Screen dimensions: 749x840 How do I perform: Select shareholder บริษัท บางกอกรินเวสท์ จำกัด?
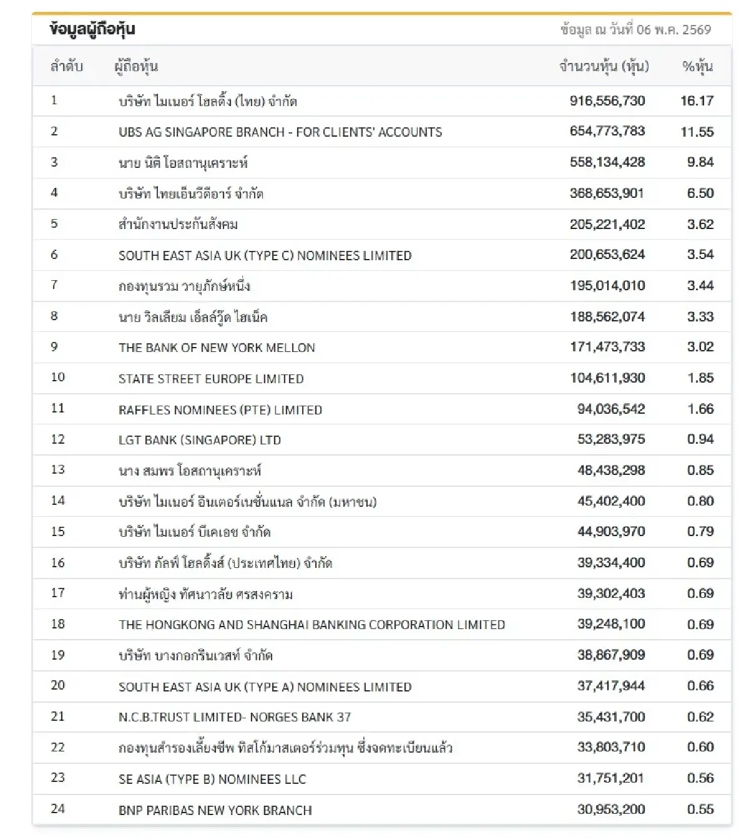pyautogui.click(x=195, y=656)
